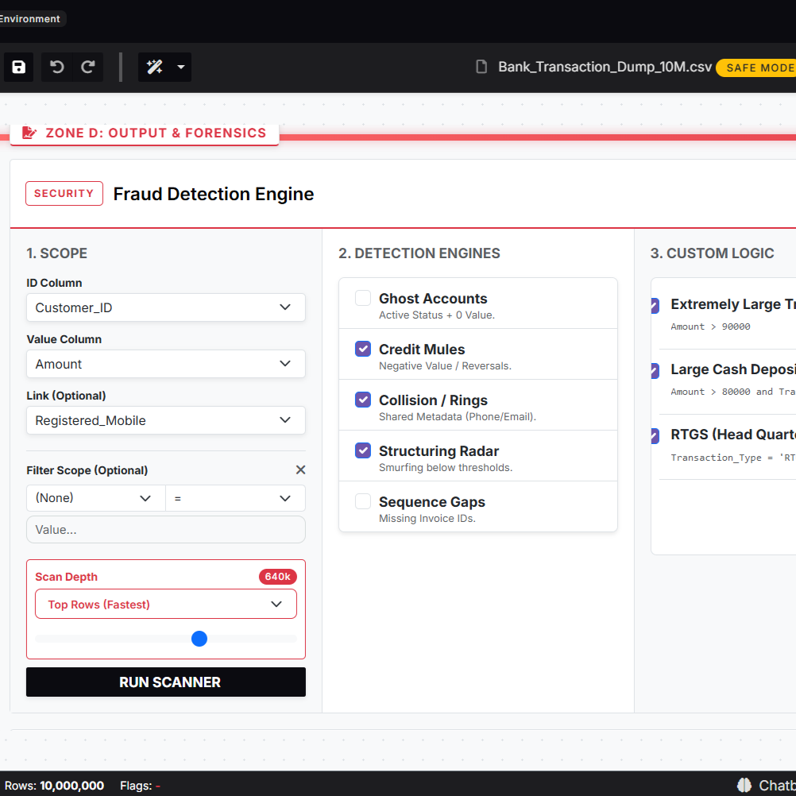Enable the Ghost Accounts checkbox
The height and width of the screenshot is (796, 796).
pyautogui.click(x=363, y=299)
